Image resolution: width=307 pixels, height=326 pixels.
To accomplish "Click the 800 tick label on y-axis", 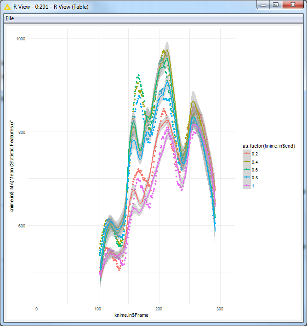I will pos(21,132).
